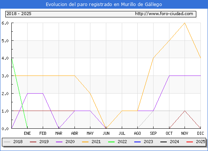
Task: Click the orange 2021 peak at NOV
Action: pos(185,23)
